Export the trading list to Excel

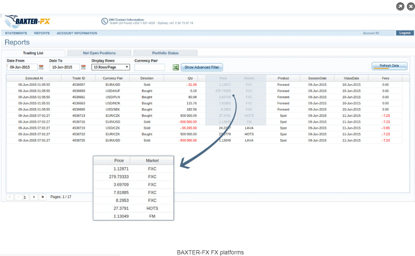[176, 67]
